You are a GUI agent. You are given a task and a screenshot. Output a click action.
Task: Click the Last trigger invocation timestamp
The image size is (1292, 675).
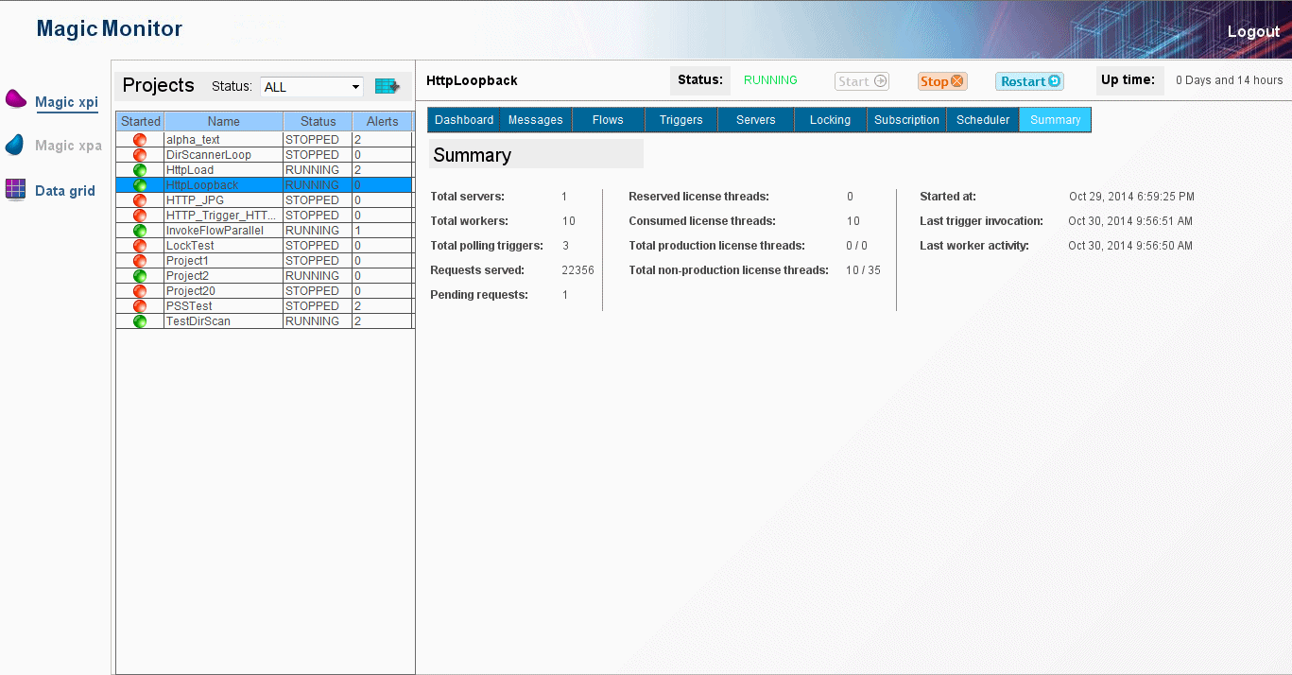[x=1130, y=221]
